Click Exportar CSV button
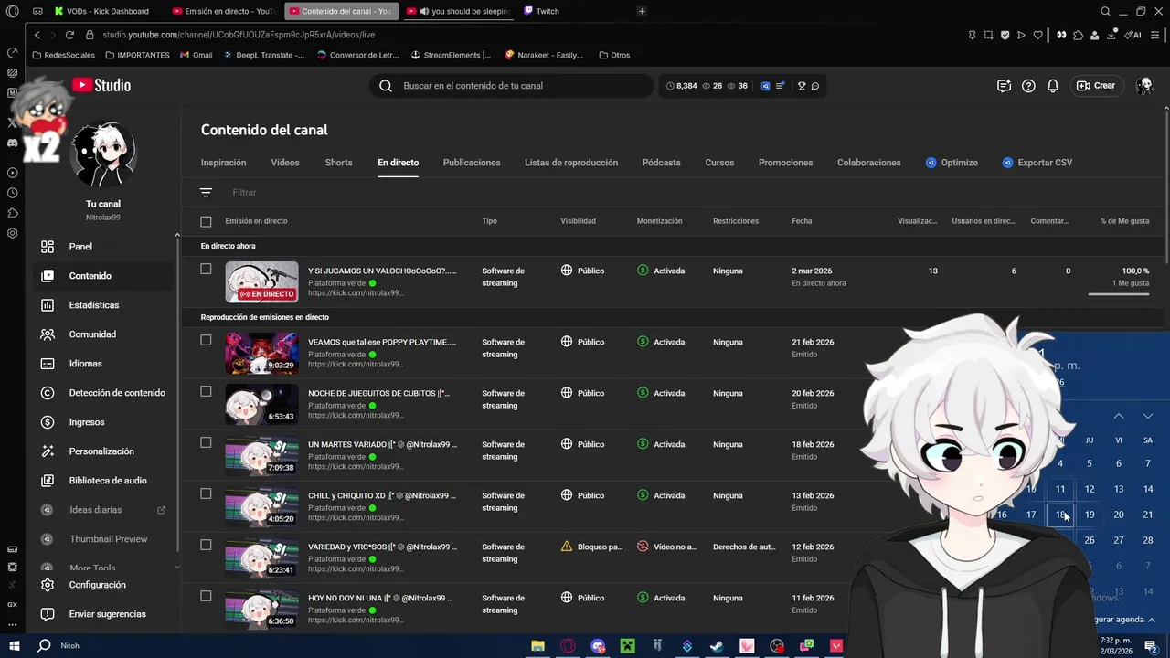Viewport: 1170px width, 658px height. pyautogui.click(x=1037, y=163)
